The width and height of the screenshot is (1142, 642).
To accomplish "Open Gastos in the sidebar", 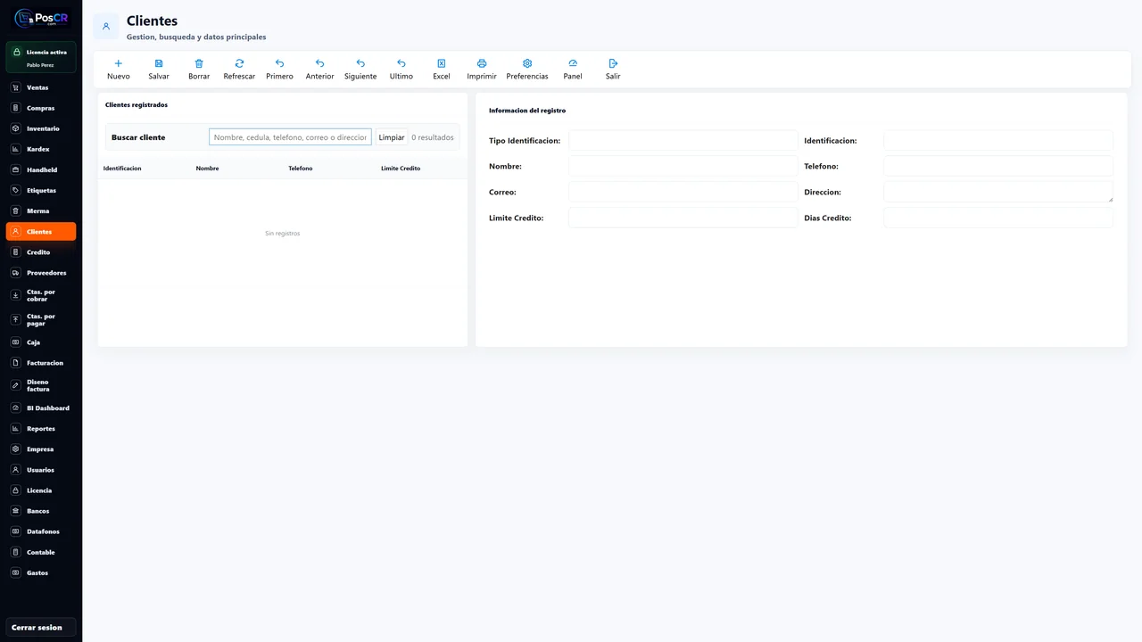I will point(41,572).
